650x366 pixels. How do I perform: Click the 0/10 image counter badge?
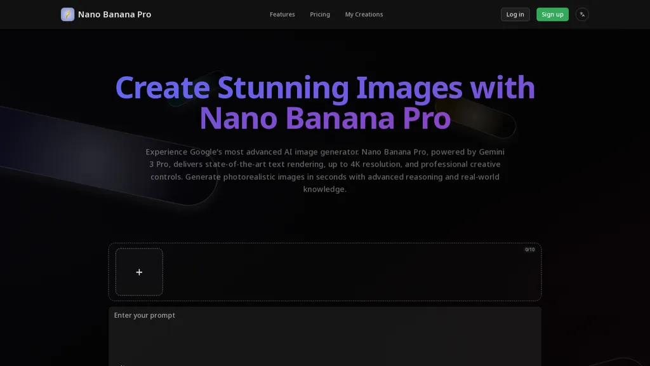click(529, 250)
